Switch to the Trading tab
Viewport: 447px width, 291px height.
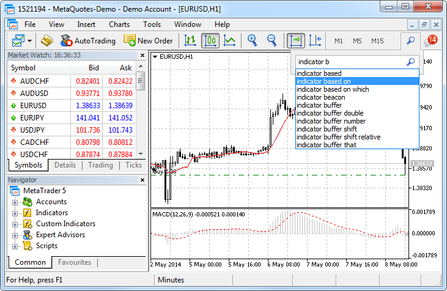(100, 165)
